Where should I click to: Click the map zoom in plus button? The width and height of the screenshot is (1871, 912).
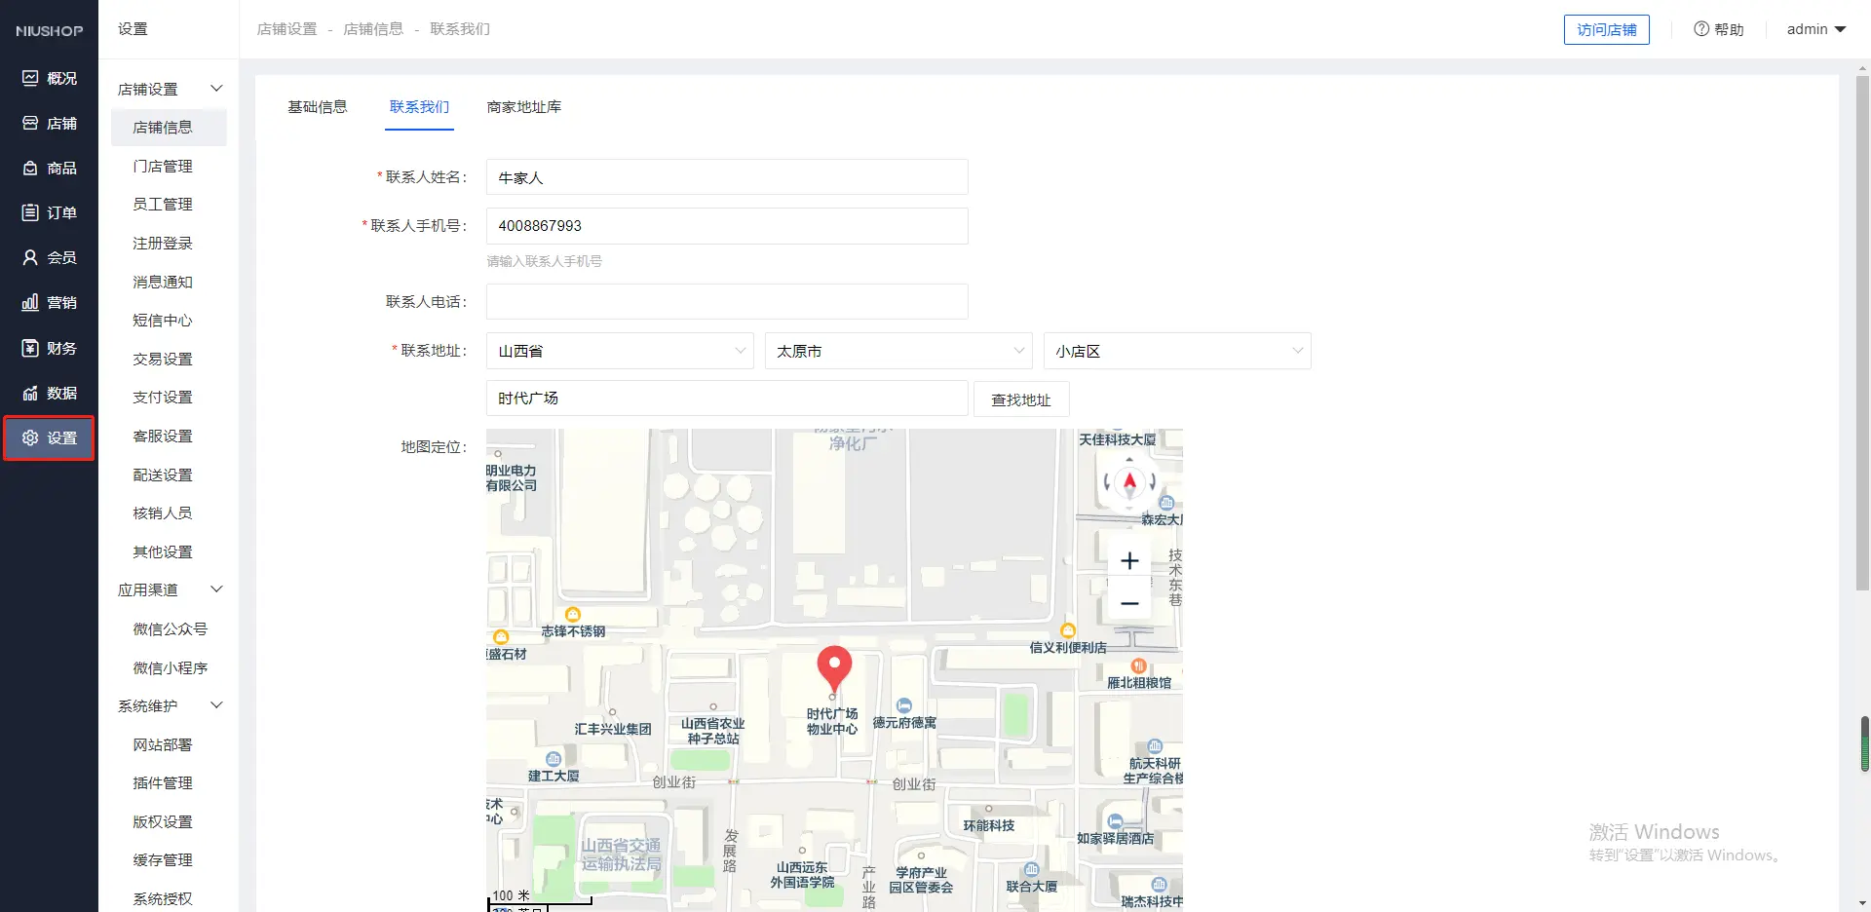(1129, 560)
